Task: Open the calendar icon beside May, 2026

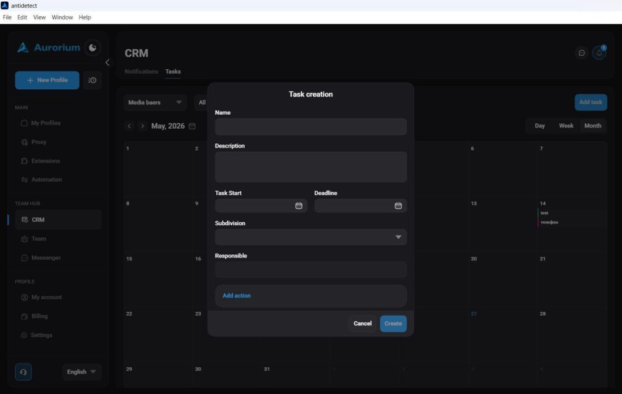Action: (192, 126)
